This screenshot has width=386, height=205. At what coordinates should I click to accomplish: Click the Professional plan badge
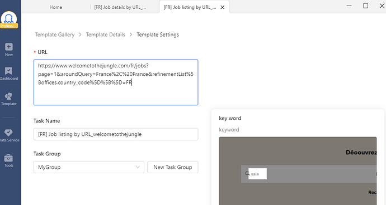(9, 26)
